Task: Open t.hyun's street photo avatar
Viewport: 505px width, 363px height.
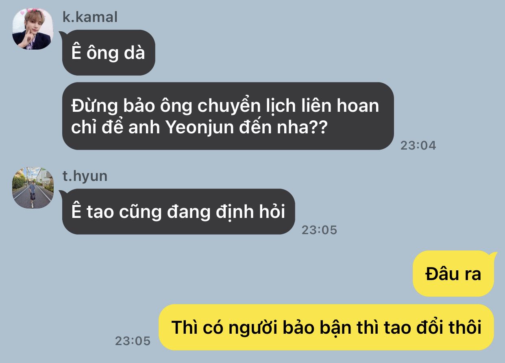Action: click(33, 187)
